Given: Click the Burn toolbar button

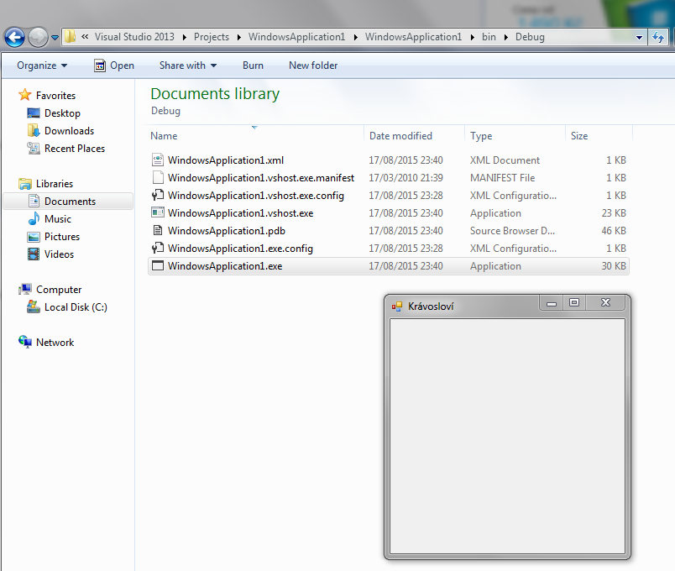Looking at the screenshot, I should click(253, 65).
